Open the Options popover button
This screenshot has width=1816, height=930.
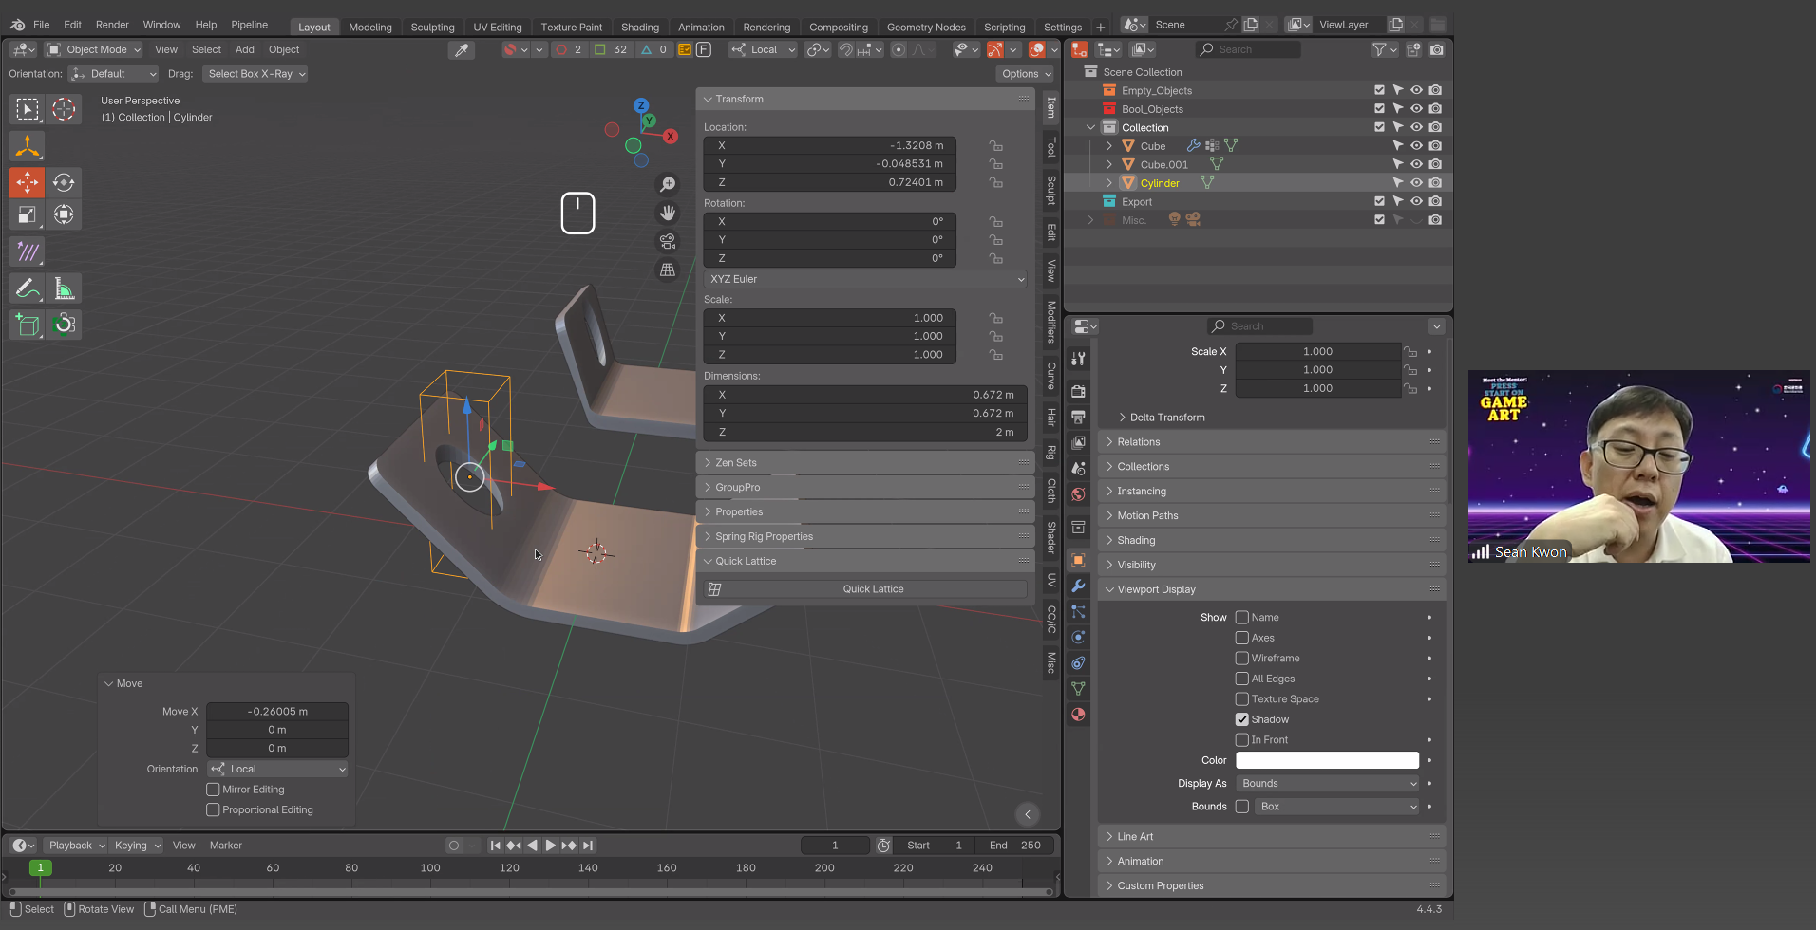[x=1025, y=74]
